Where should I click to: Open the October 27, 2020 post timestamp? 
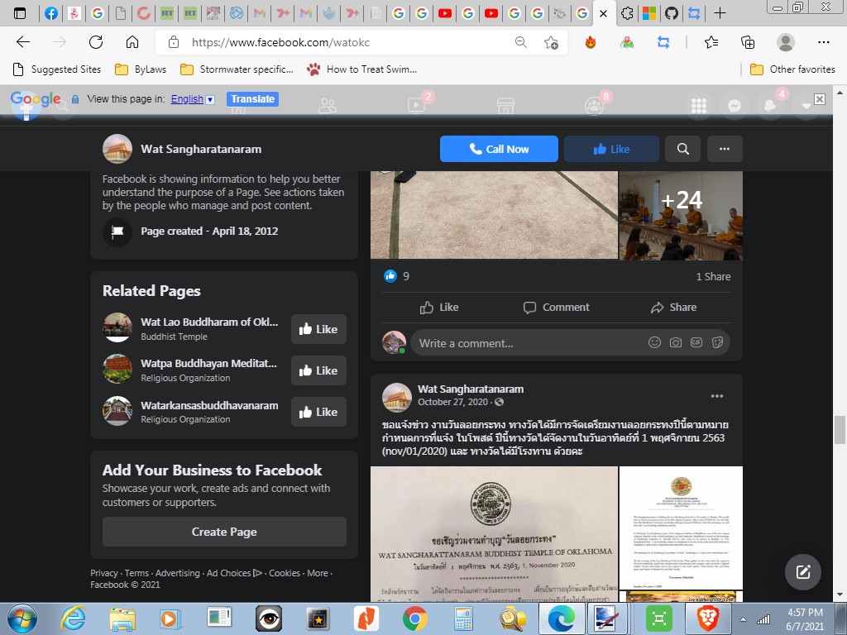tap(452, 403)
